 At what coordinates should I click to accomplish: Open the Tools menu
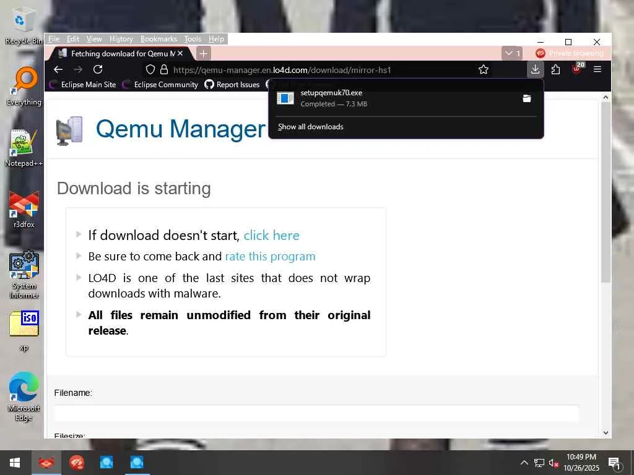tap(193, 39)
